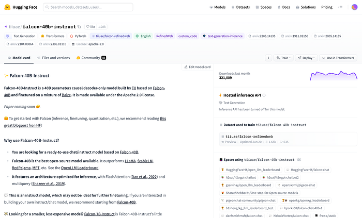The width and height of the screenshot is (362, 218).
Task: Like the falcon-40b-instruct model
Action: [x=90, y=27]
